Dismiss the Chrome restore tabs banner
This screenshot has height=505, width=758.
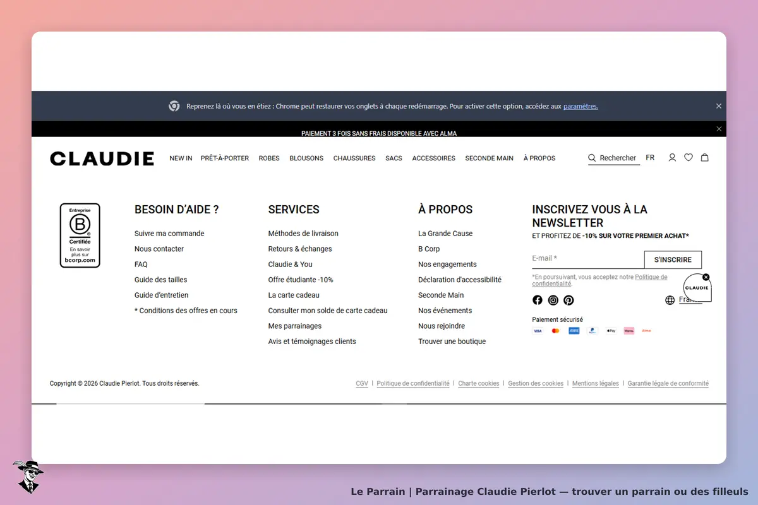click(719, 106)
